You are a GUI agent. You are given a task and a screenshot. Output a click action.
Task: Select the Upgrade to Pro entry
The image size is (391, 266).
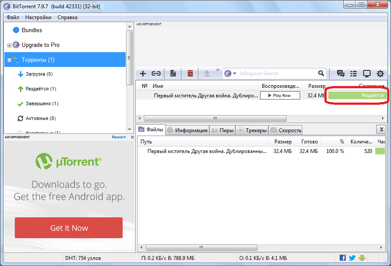coord(40,45)
